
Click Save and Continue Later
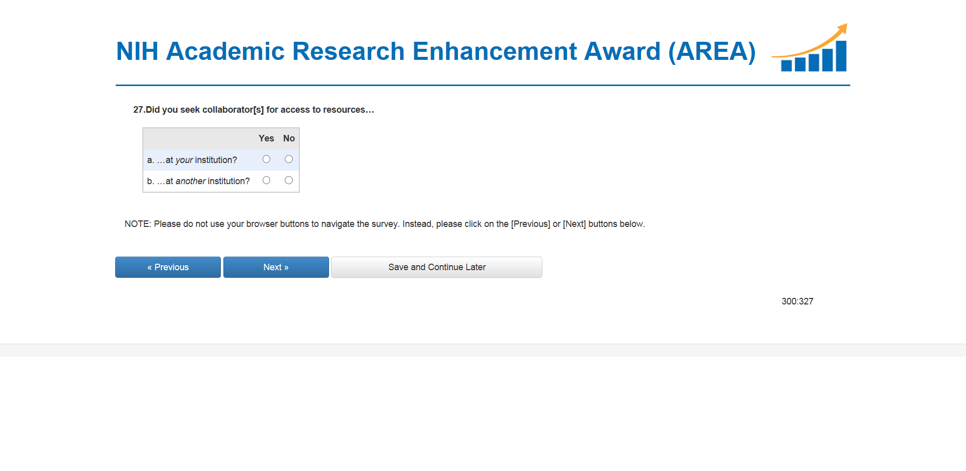(x=436, y=267)
